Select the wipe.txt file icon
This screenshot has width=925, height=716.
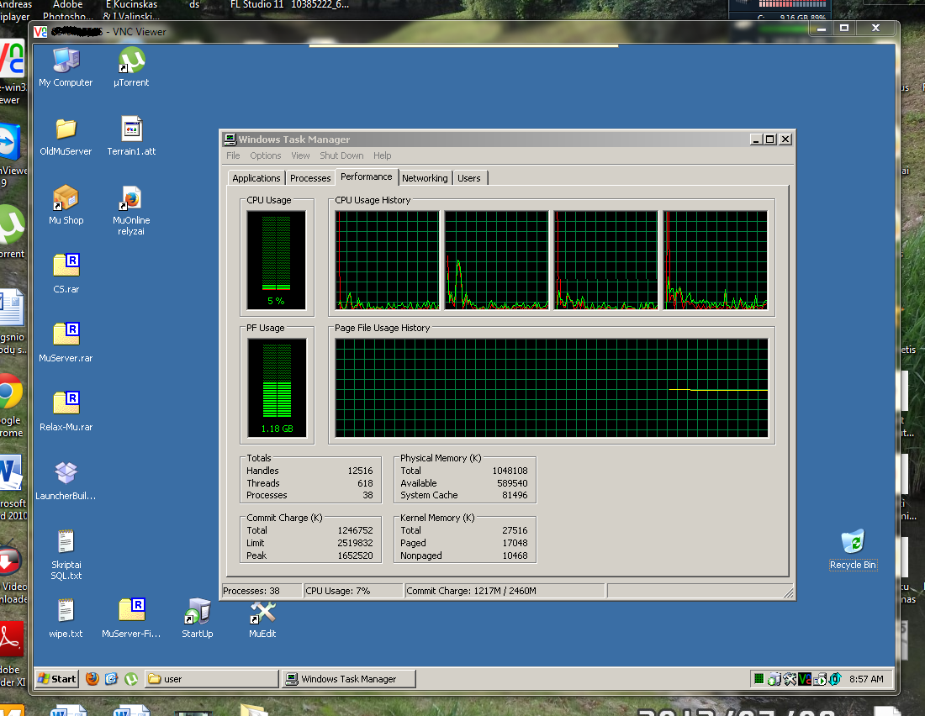click(x=66, y=619)
